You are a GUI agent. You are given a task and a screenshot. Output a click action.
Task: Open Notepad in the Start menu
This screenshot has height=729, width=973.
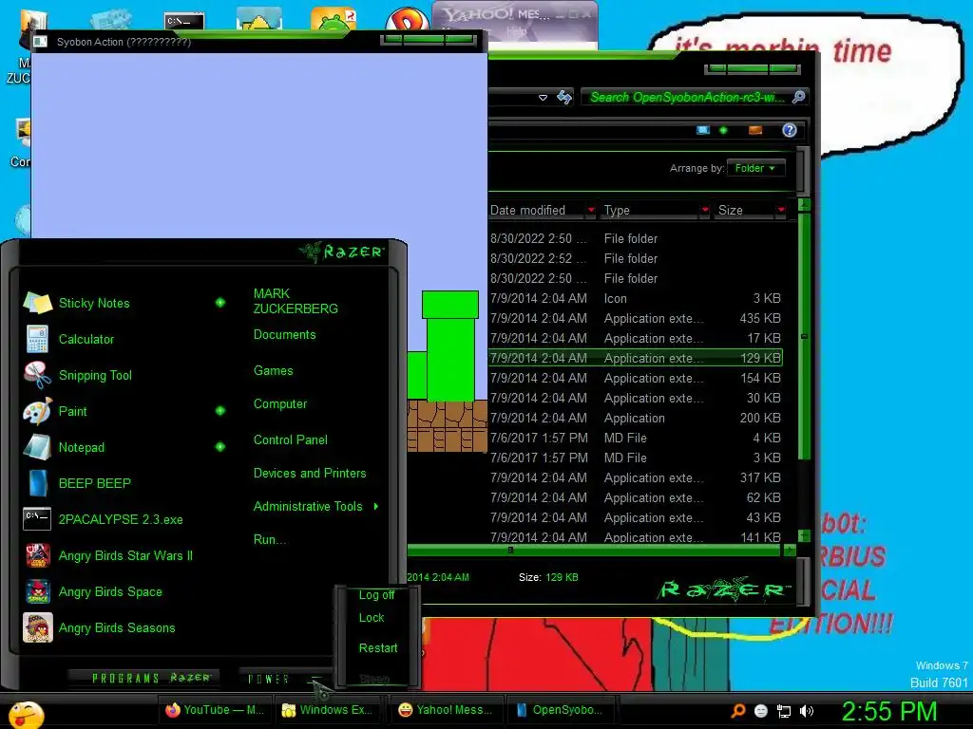pos(81,447)
